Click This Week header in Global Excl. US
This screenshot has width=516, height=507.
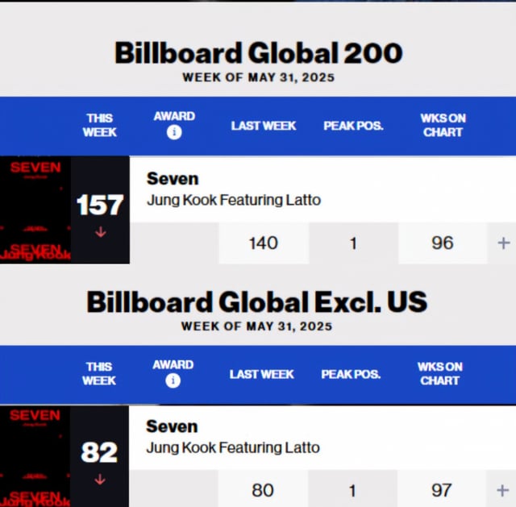point(99,374)
